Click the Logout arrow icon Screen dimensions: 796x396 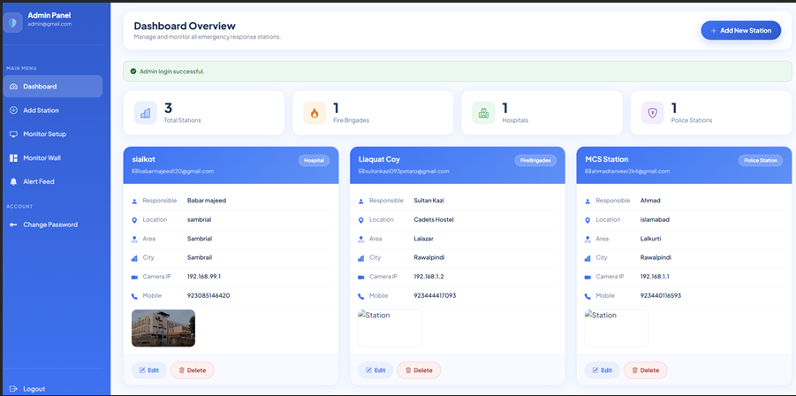(x=13, y=389)
